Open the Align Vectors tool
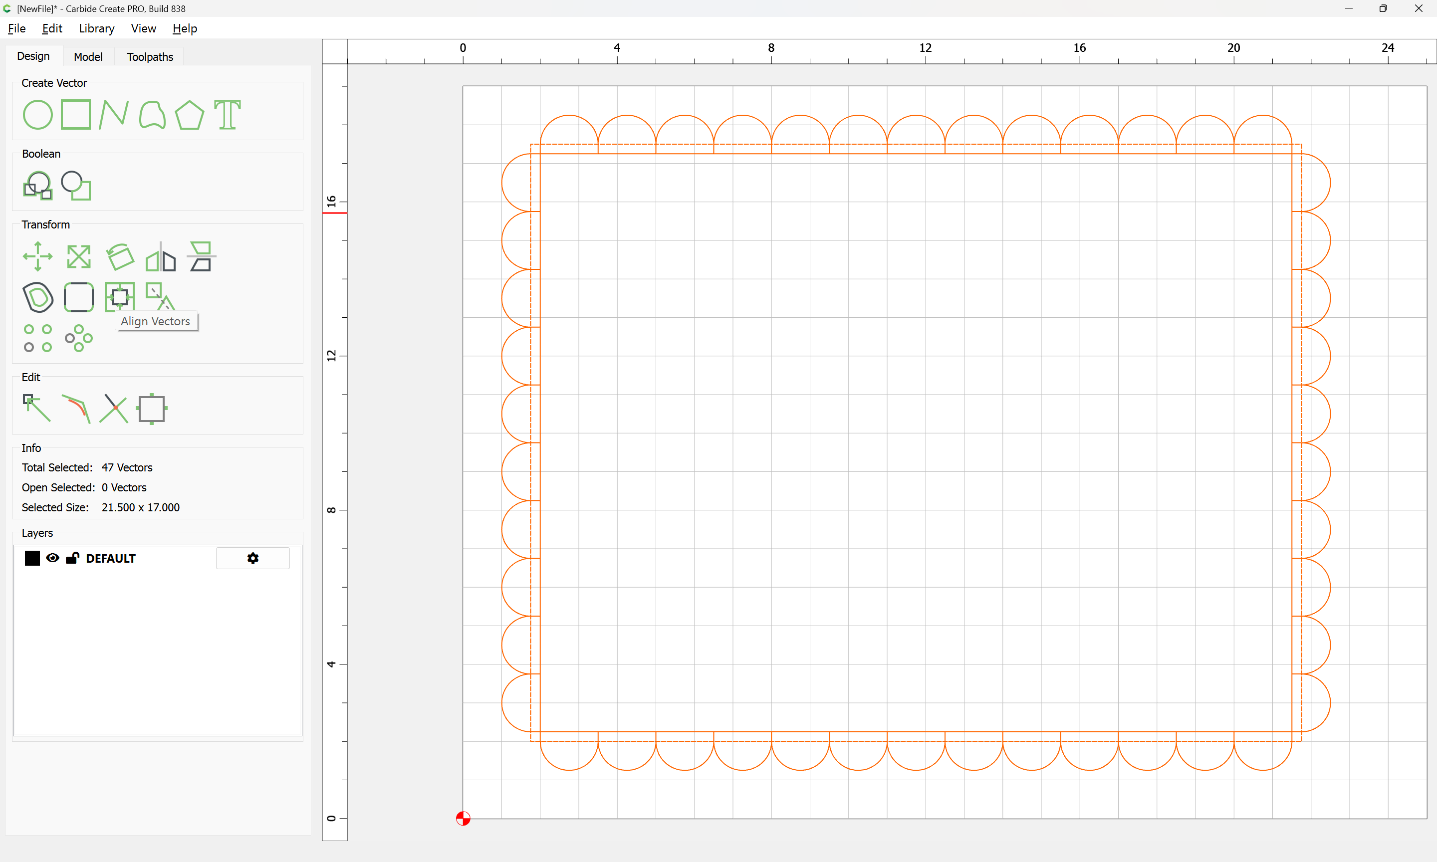The width and height of the screenshot is (1437, 862). pyautogui.click(x=120, y=297)
